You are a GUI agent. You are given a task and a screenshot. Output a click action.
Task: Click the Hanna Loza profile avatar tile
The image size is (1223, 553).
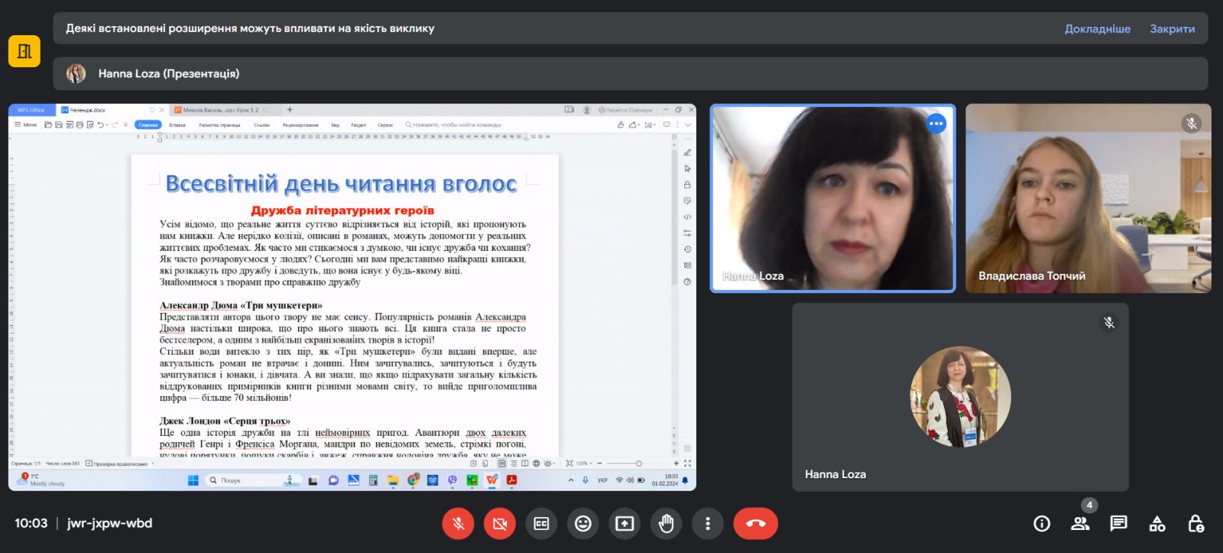960,397
